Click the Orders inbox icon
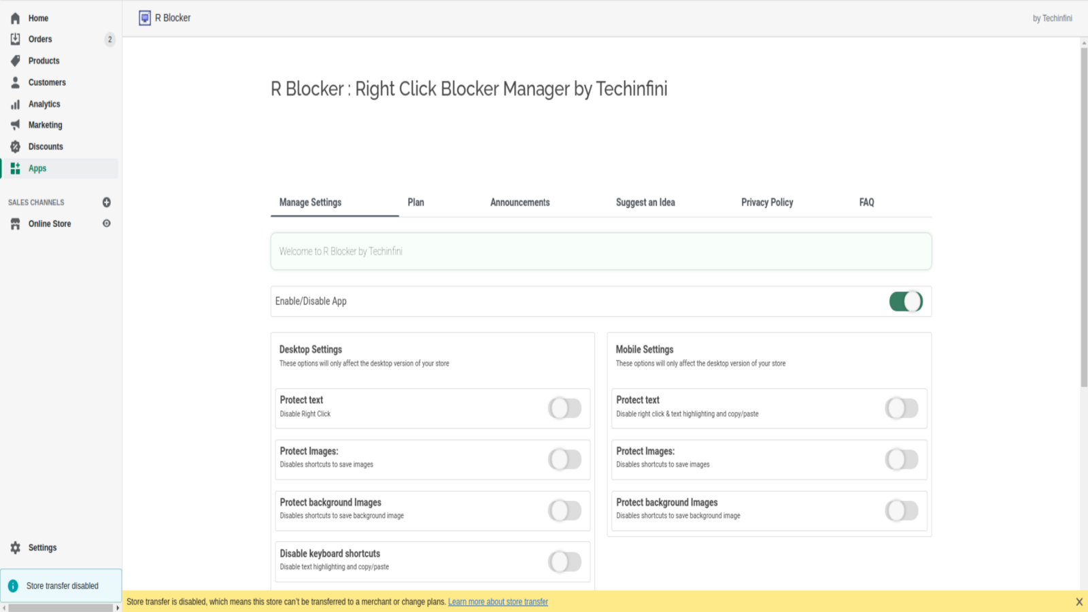This screenshot has height=612, width=1088. pos(15,39)
